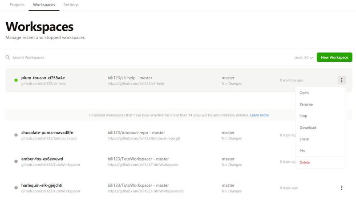Switch to the Projects tab
This screenshot has height=200, width=356.
(17, 5)
